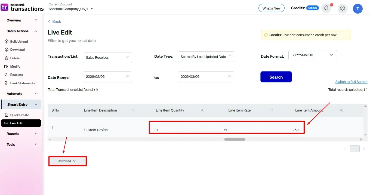
Task: Click search icon in Line Item Rate column
Action: [x=272, y=110]
